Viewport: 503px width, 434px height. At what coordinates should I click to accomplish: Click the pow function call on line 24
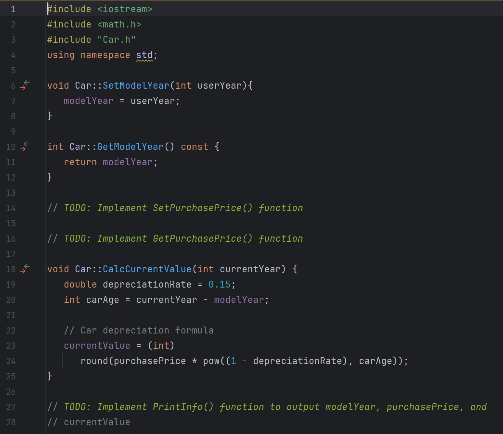[x=212, y=361]
